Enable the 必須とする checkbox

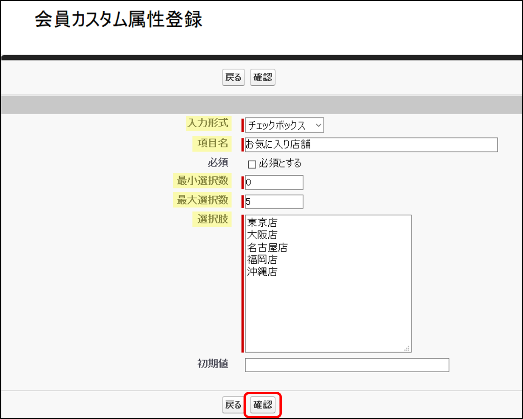[252, 164]
